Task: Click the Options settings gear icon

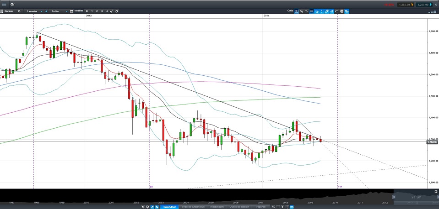Action: click(19, 10)
